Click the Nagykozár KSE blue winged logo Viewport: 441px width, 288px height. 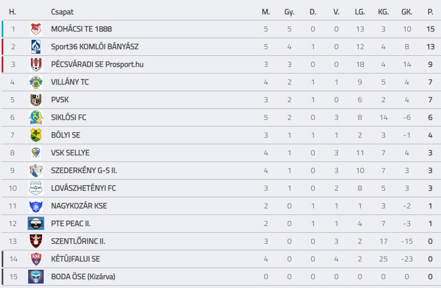(x=36, y=206)
